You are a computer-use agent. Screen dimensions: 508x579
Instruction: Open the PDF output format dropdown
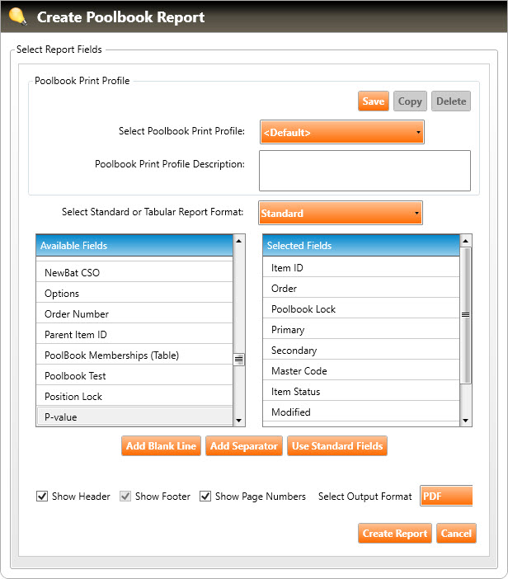coord(445,496)
